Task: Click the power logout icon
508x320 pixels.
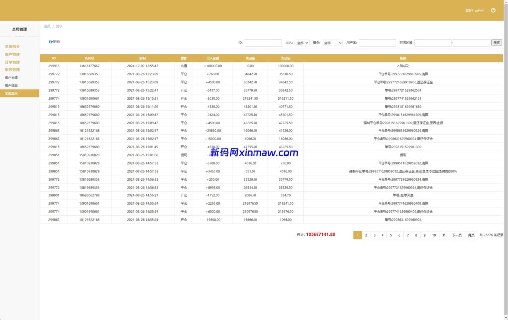Action: point(493,10)
